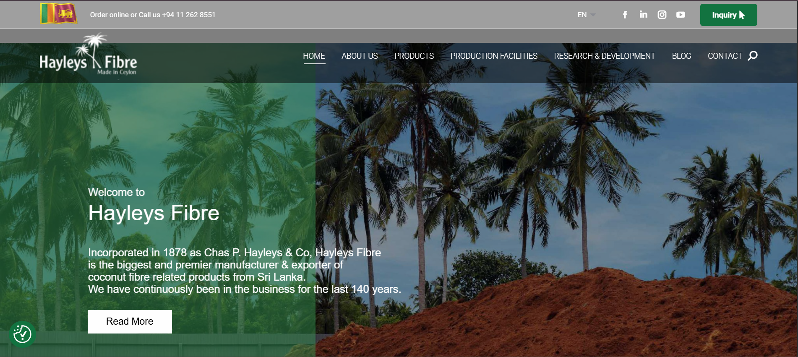Open the Facebook social icon
The width and height of the screenshot is (798, 357).
pyautogui.click(x=625, y=15)
